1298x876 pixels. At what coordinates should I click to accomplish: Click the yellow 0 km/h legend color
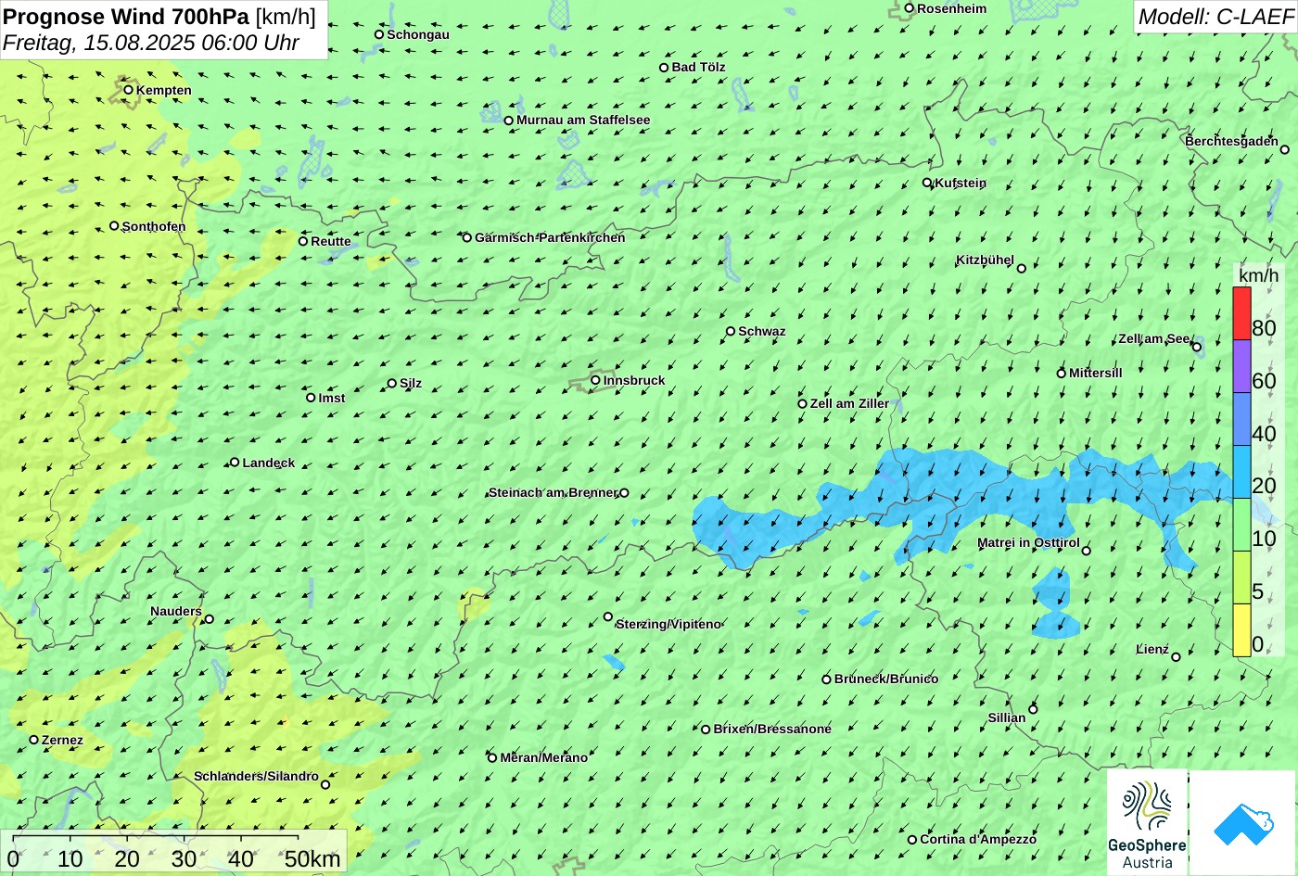1241,630
